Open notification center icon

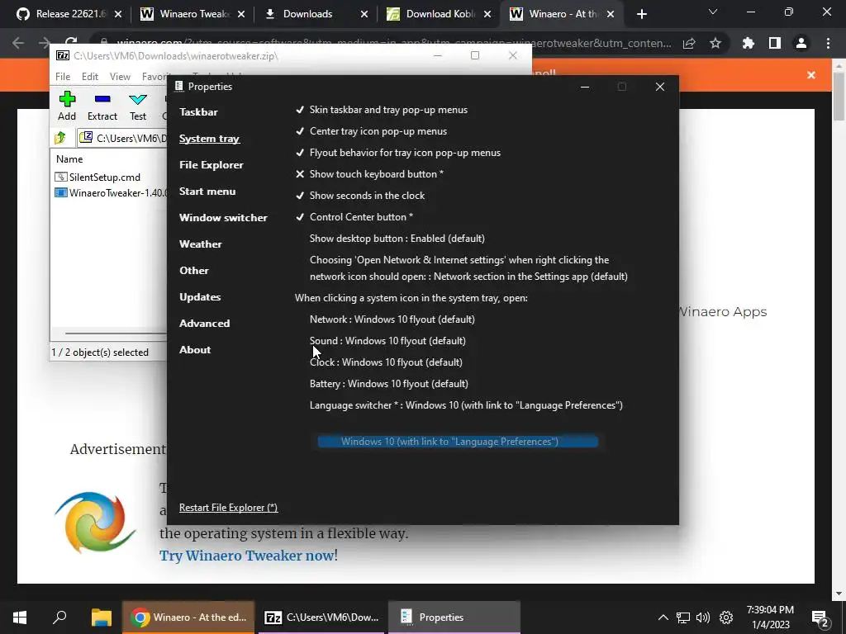coord(820,618)
